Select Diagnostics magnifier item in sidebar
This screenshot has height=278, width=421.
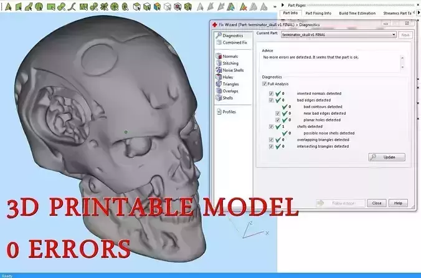(230, 36)
